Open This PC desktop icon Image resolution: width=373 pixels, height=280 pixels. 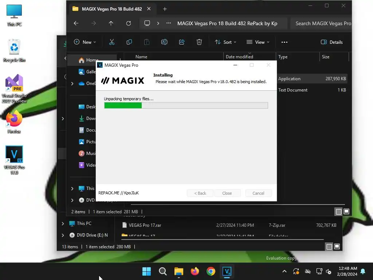coord(14,15)
